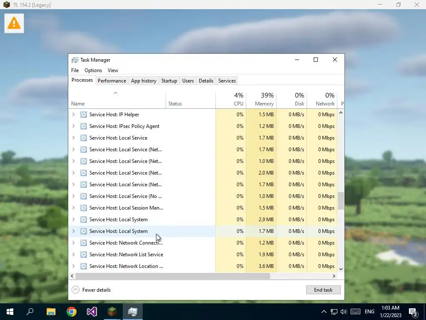426x320 pixels.
Task: Sort by the Network column header
Action: [x=322, y=100]
